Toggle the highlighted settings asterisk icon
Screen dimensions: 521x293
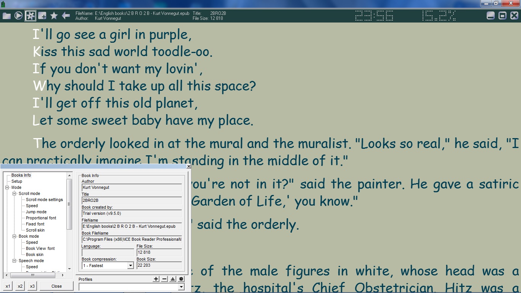(30, 16)
